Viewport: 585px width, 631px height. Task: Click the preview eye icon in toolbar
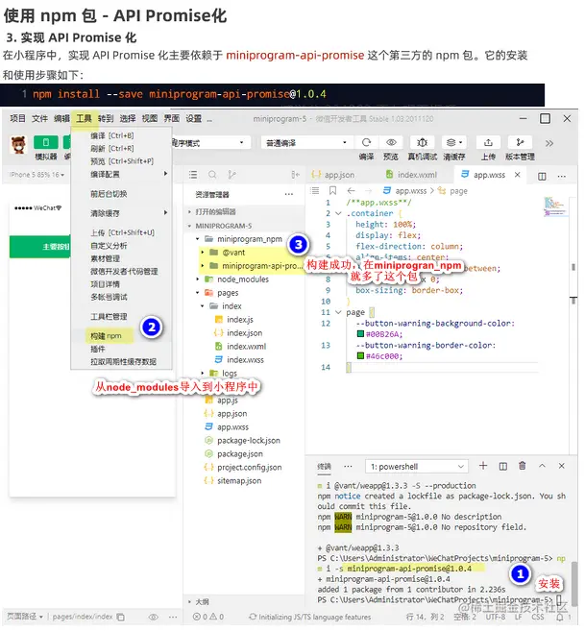pos(391,142)
